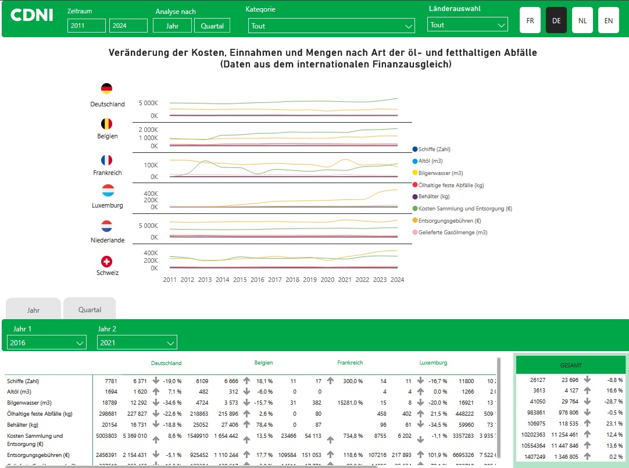
Task: Select the Frankreich flag icon
Action: 106,160
